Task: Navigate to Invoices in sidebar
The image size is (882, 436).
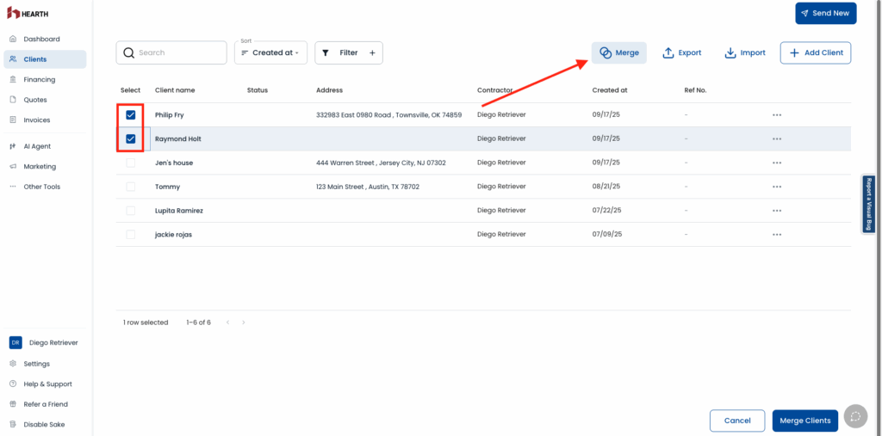Action: (x=36, y=120)
